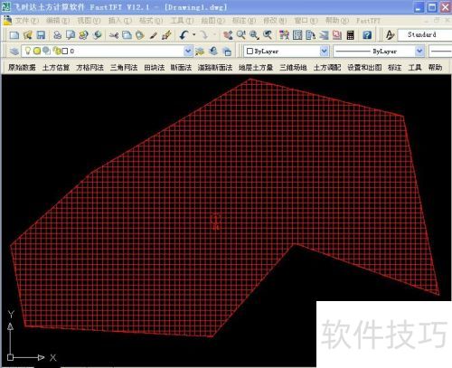This screenshot has width=452, height=368.
Task: Expand the ByLayer linetype dropdown arrow
Action: (x=419, y=51)
